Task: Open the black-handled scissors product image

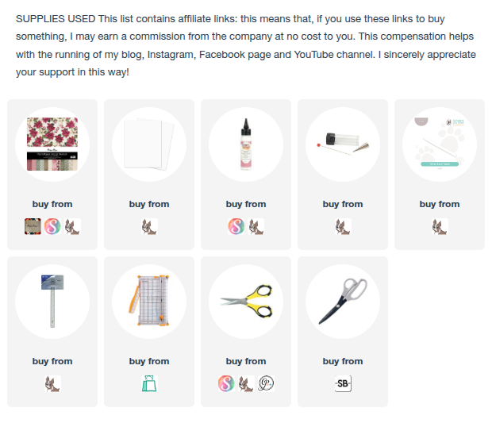Action: click(x=343, y=302)
